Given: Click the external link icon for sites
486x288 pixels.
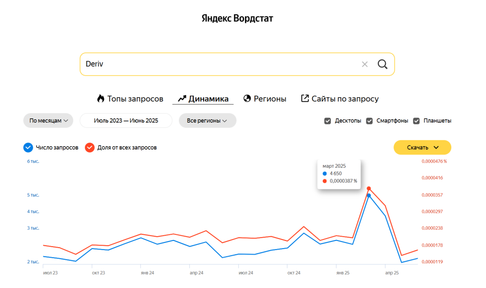Looking at the screenshot, I should click(x=305, y=98).
